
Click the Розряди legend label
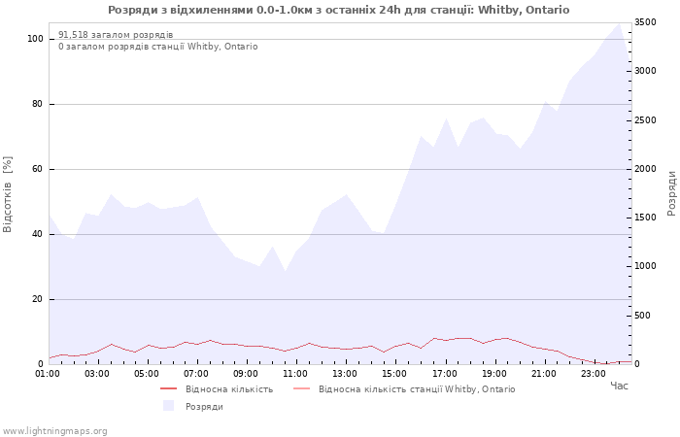tap(204, 407)
